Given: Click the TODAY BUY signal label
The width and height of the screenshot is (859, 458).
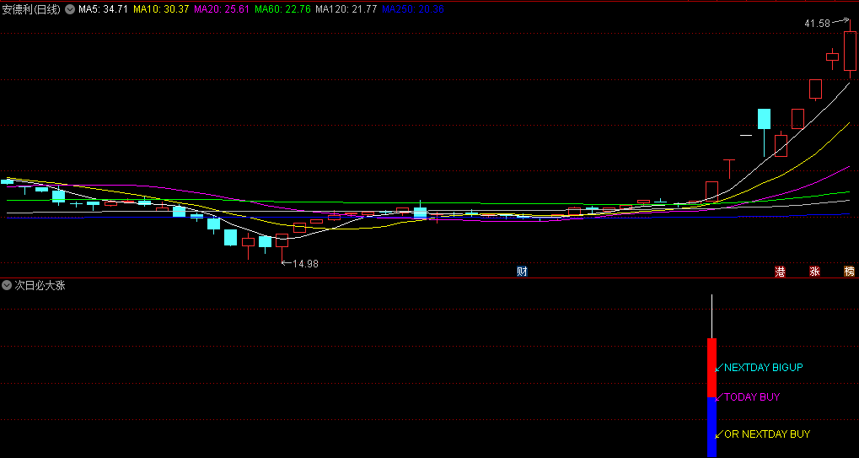Looking at the screenshot, I should (x=752, y=397).
